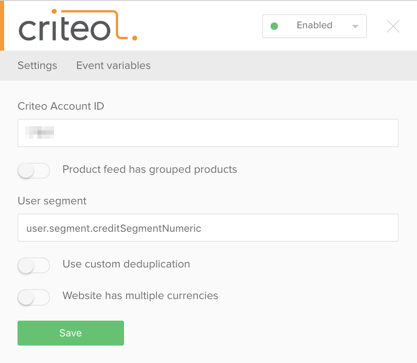The image size is (417, 363).
Task: Focus the Criteo Account ID field
Action: (x=208, y=132)
